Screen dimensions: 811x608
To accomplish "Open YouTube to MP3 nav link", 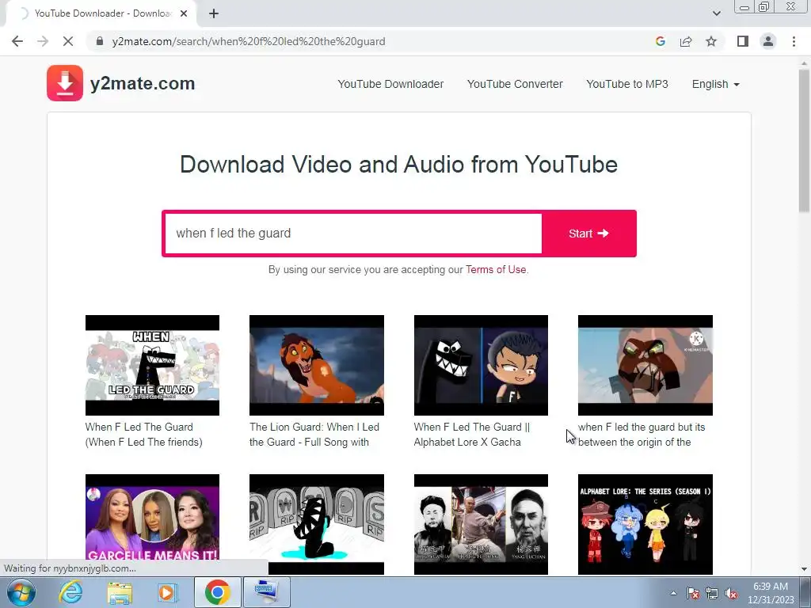I will click(627, 84).
